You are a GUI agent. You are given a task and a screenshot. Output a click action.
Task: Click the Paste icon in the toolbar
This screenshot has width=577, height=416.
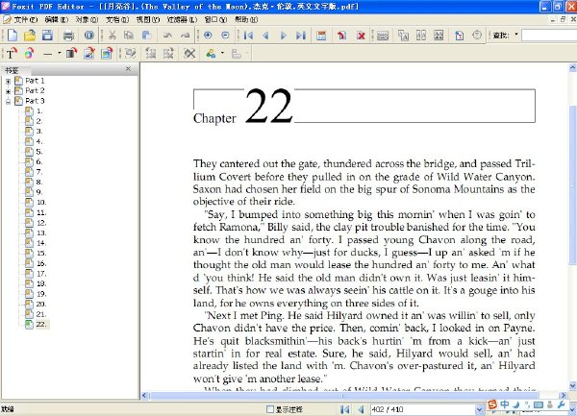click(x=147, y=36)
